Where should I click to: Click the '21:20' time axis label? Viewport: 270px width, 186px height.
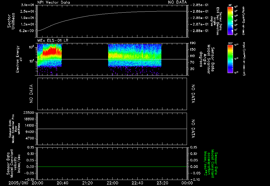click(88, 183)
